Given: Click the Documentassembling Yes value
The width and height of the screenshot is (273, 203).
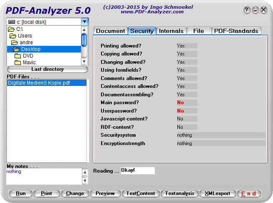Looking at the screenshot, I should [187, 95].
